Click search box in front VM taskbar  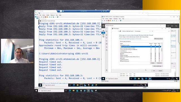(117, 79)
